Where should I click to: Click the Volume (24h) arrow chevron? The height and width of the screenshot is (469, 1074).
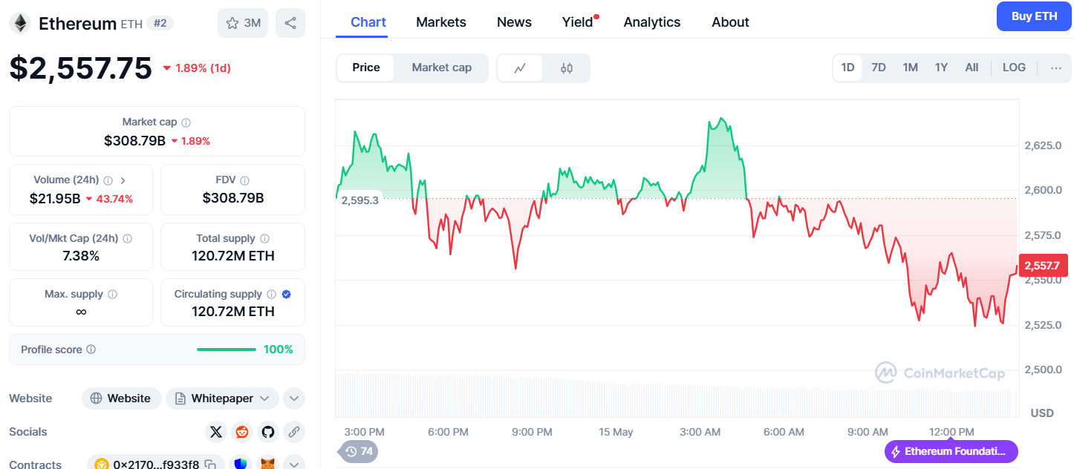[x=123, y=180]
